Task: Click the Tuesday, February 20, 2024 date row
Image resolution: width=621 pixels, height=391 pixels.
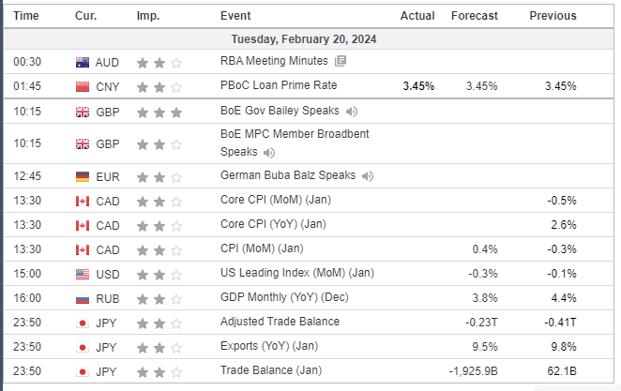Action: [x=310, y=39]
